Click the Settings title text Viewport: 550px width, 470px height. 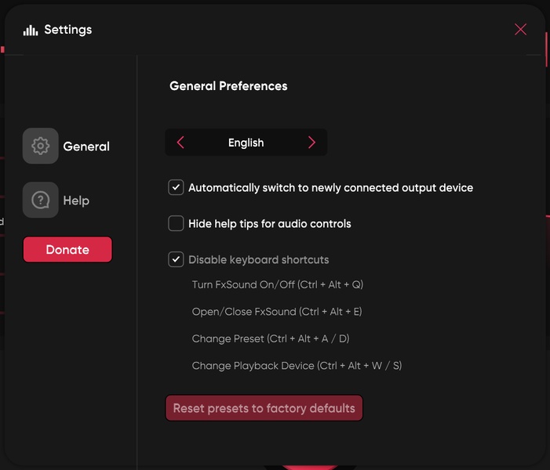67,30
